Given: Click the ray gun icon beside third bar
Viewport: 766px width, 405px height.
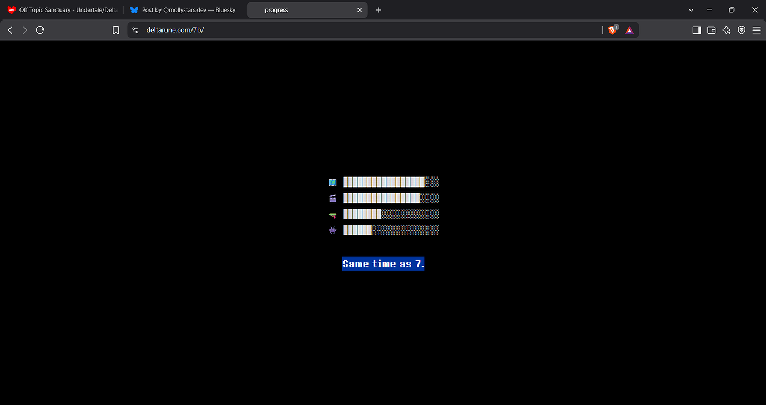Looking at the screenshot, I should (x=332, y=214).
